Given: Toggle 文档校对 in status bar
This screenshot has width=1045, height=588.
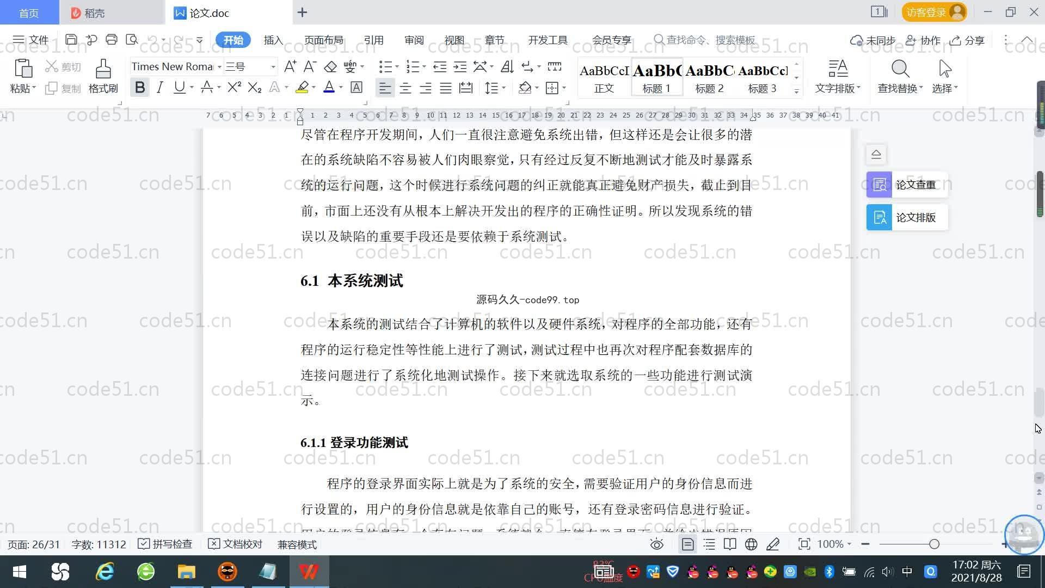Looking at the screenshot, I should [235, 544].
